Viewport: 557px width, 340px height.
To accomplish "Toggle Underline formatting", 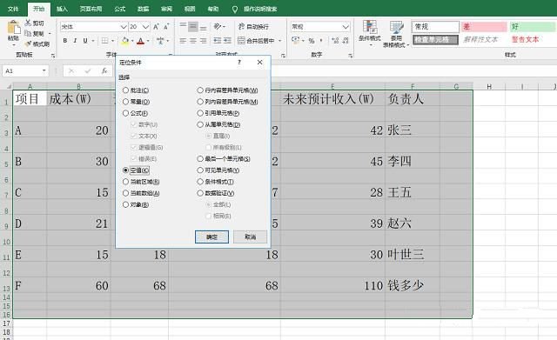I will coord(85,41).
